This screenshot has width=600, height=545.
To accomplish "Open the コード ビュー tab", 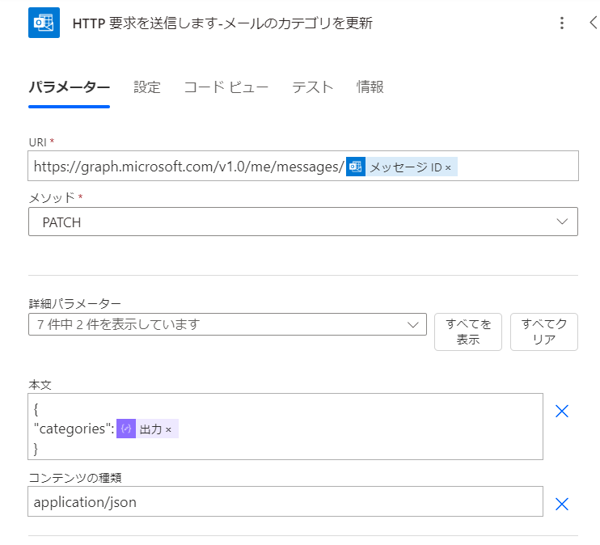I will (226, 87).
